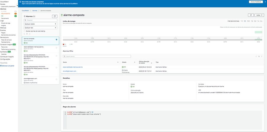This screenshot has height=132, width=267.
Task: Set time interval to 3 d
Action: point(255,21)
